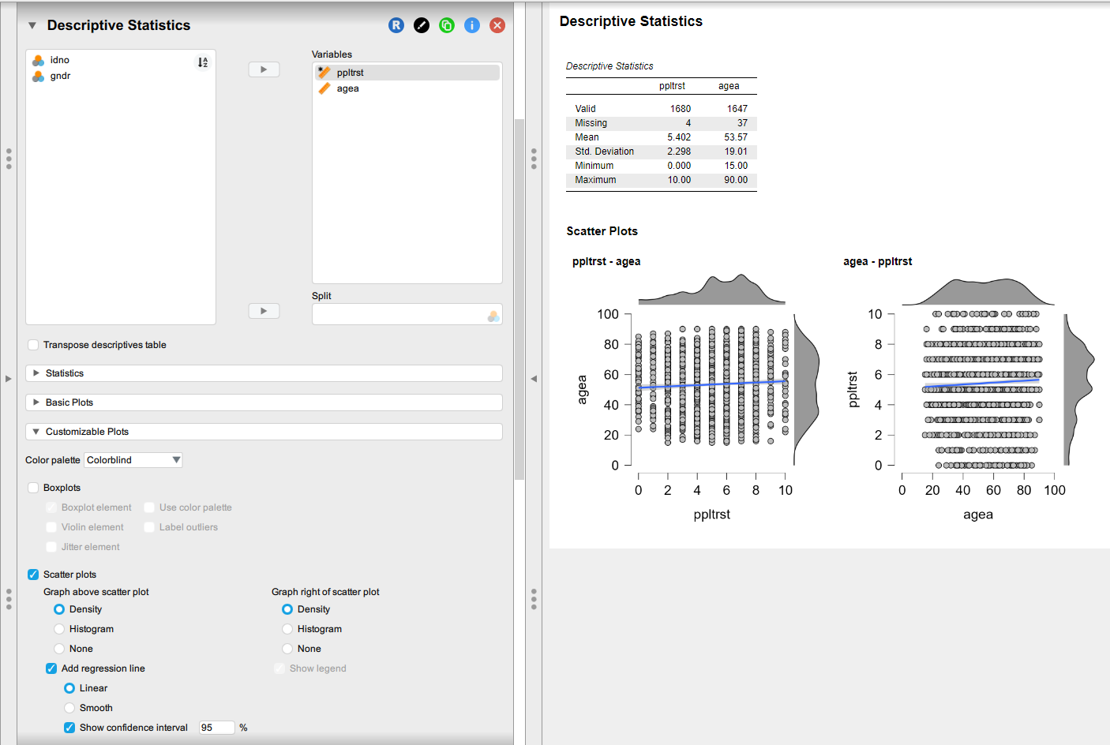Viewport: 1110px width, 745px height.
Task: Select the ppltrst variable in Variables list
Action: 351,73
